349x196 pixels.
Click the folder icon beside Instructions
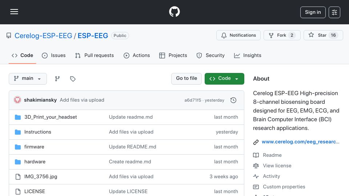pos(18,132)
